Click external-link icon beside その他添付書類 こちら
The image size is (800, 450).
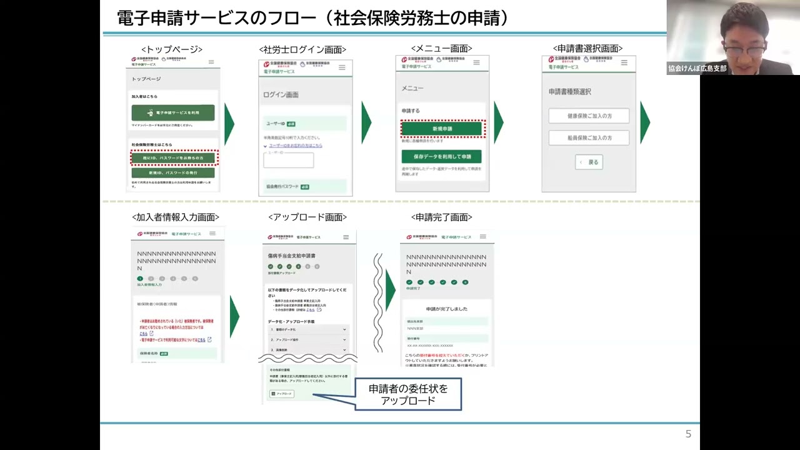(x=319, y=309)
